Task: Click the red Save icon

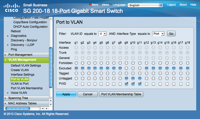Action: pos(90,4)
